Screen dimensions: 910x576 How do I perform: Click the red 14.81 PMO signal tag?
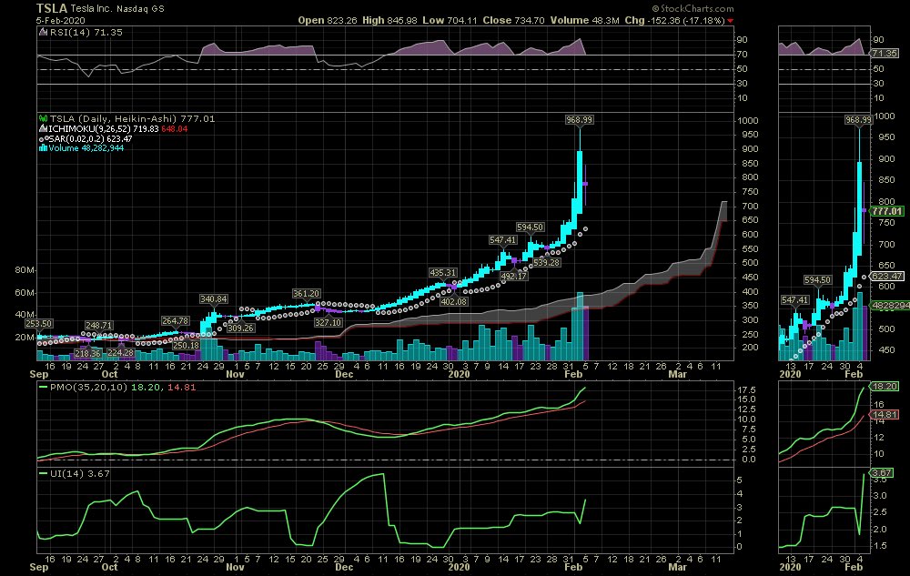pyautogui.click(x=885, y=415)
